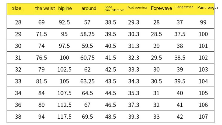Click the 'size' column header
Image resolution: width=222 pixels, height=125 pixels.
pyautogui.click(x=17, y=8)
